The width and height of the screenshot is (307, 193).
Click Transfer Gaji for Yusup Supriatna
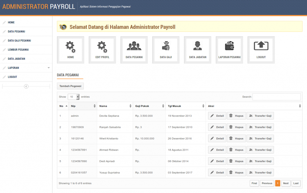260,173
